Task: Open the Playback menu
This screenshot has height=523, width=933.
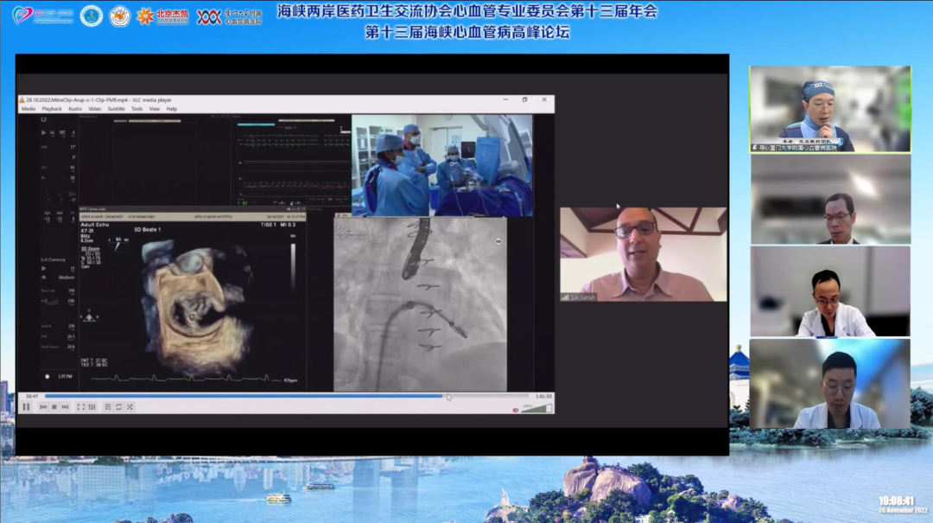Action: click(x=52, y=109)
